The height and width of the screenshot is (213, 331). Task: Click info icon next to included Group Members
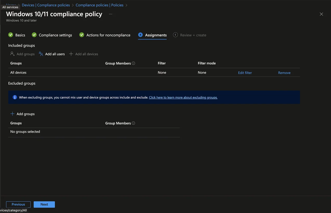pyautogui.click(x=133, y=63)
